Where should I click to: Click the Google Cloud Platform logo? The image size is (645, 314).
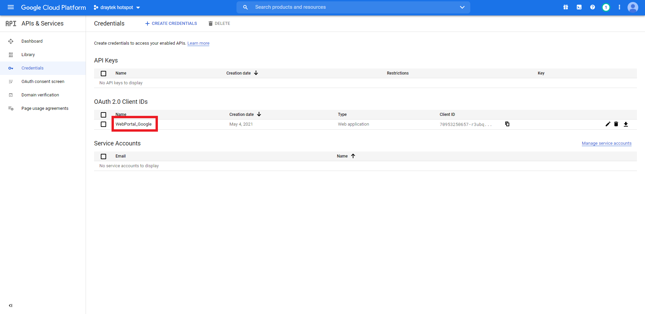pos(53,7)
